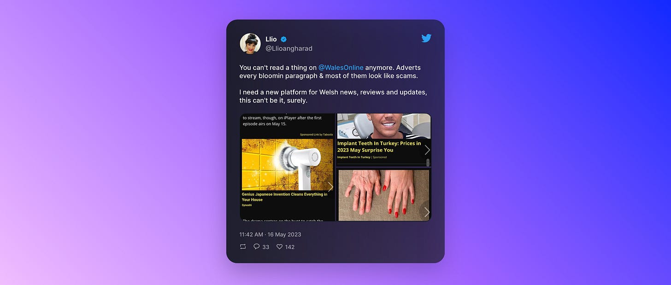Click the heart like icon
The image size is (671, 285).
tap(279, 247)
